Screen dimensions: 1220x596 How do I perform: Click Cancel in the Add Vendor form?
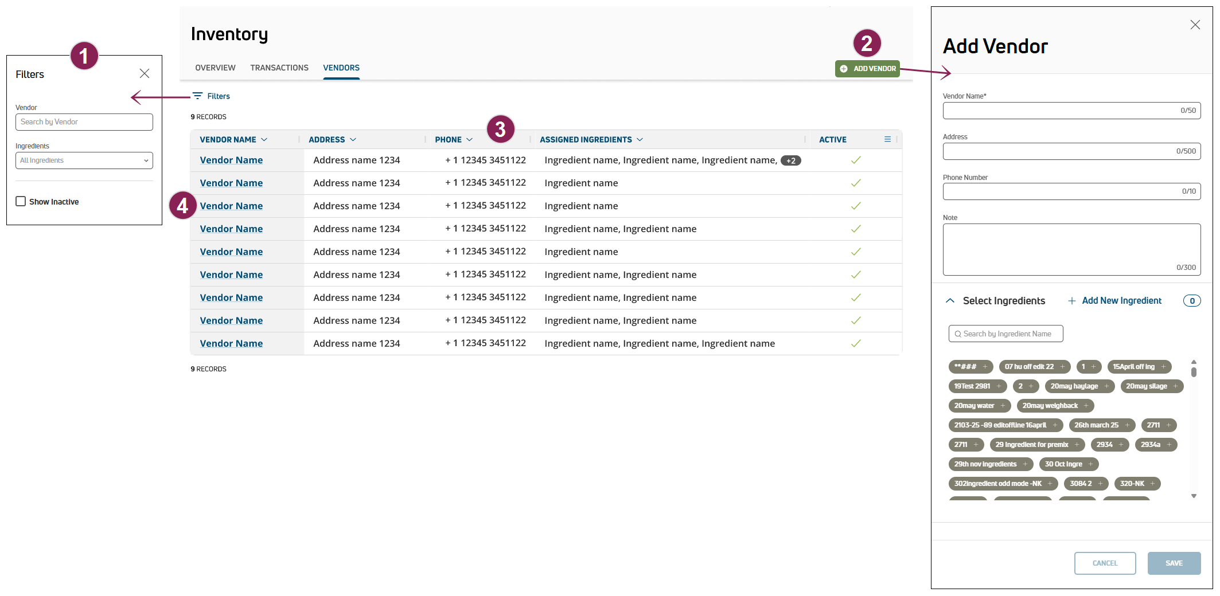[1105, 563]
